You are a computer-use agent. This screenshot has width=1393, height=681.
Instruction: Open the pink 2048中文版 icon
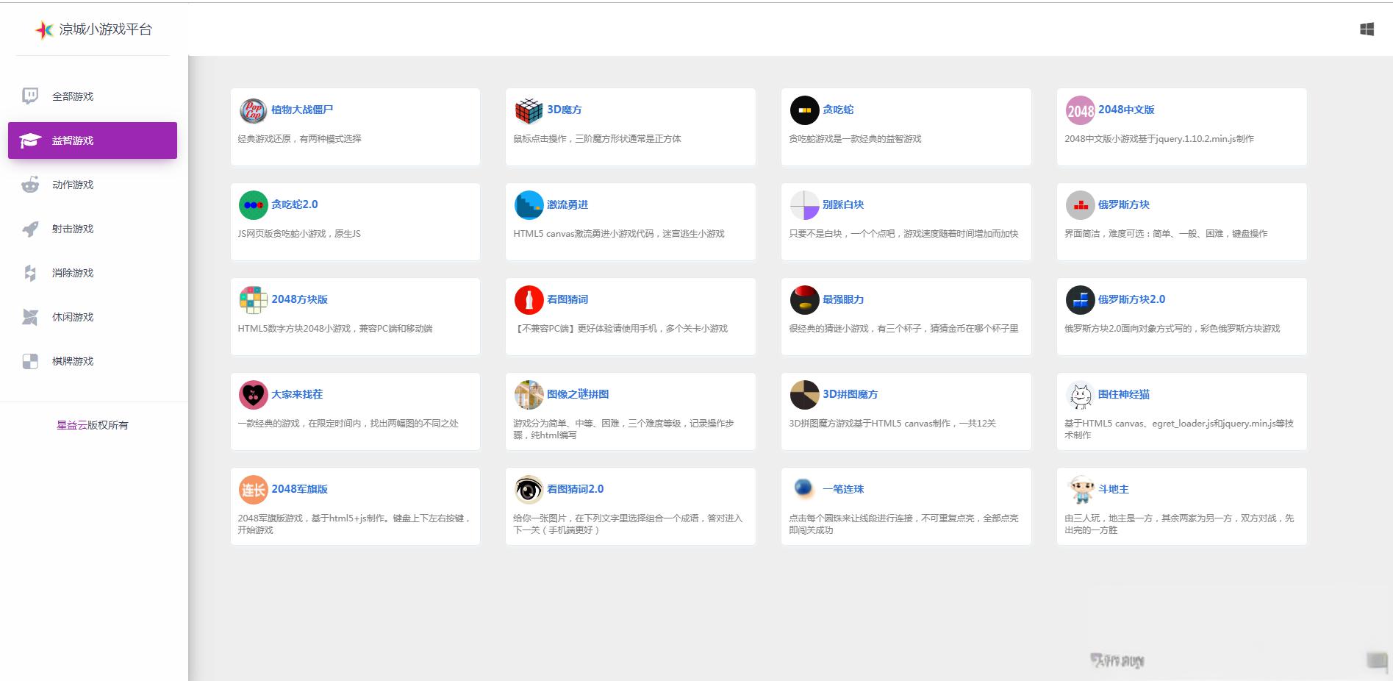click(1080, 110)
